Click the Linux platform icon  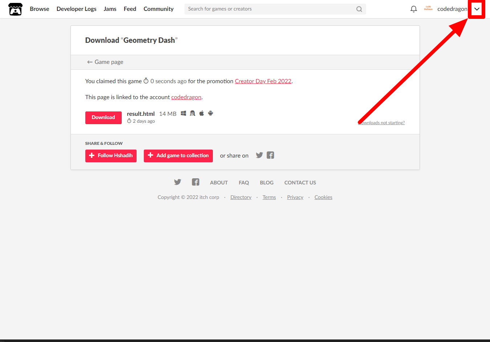193,113
